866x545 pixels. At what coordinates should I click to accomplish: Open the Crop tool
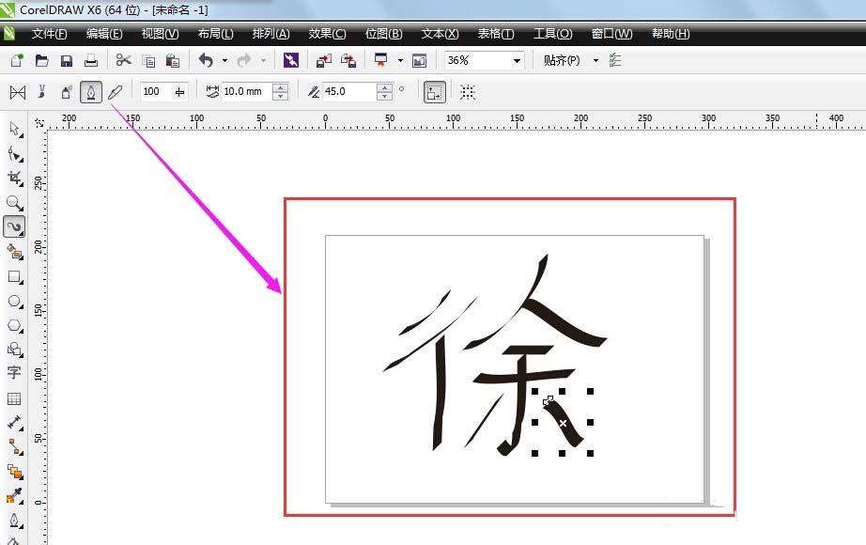click(14, 178)
